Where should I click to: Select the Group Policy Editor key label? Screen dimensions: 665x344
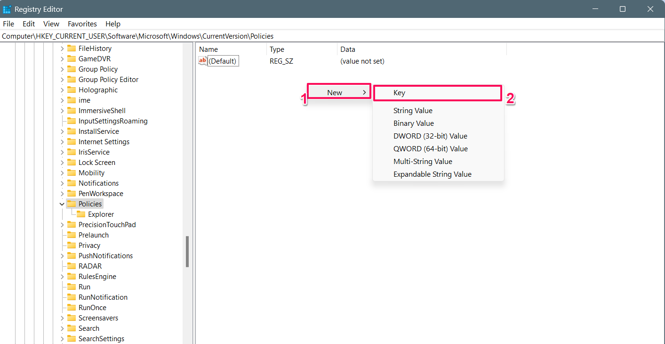pos(108,79)
